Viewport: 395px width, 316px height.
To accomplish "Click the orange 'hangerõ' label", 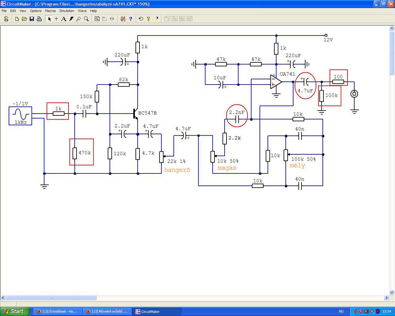I will pyautogui.click(x=177, y=170).
